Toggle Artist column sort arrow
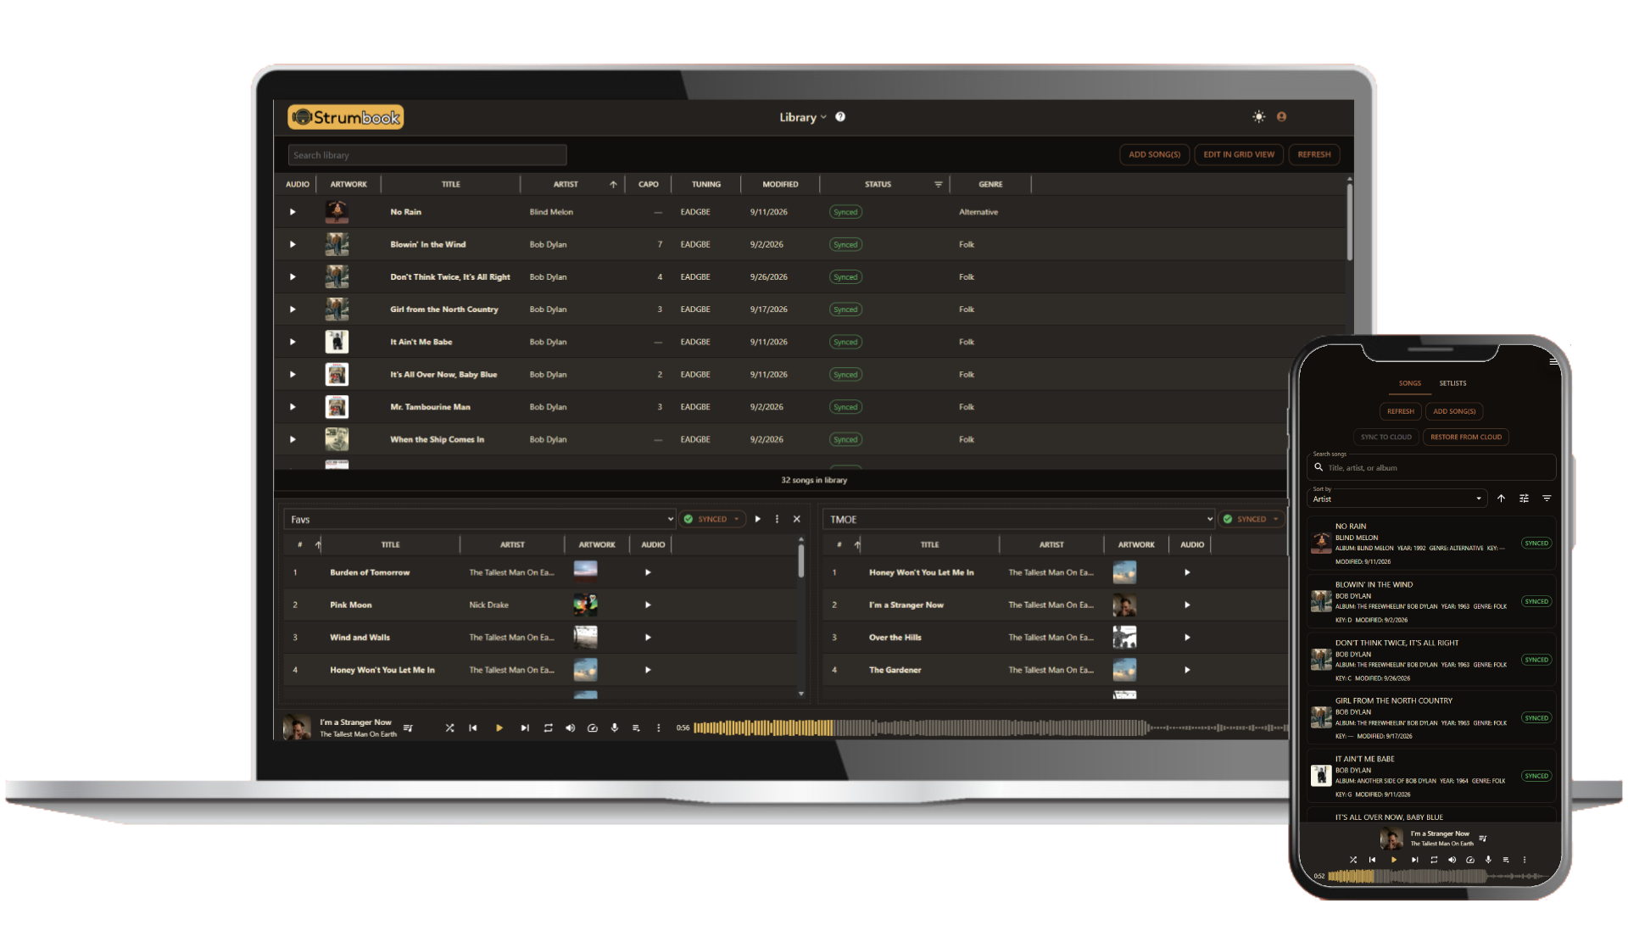Screen dimensions: 1628x931 tap(612, 184)
